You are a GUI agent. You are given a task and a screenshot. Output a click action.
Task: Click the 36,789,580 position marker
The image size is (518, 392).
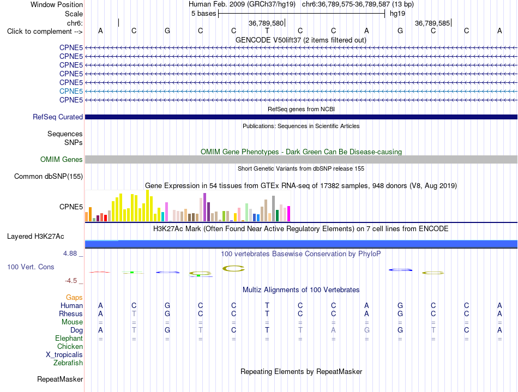pos(266,23)
